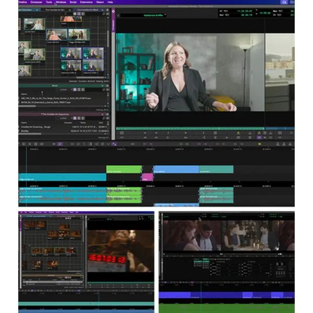Set Sequences bin to script view
The height and width of the screenshot is (313, 313).
[83, 118]
